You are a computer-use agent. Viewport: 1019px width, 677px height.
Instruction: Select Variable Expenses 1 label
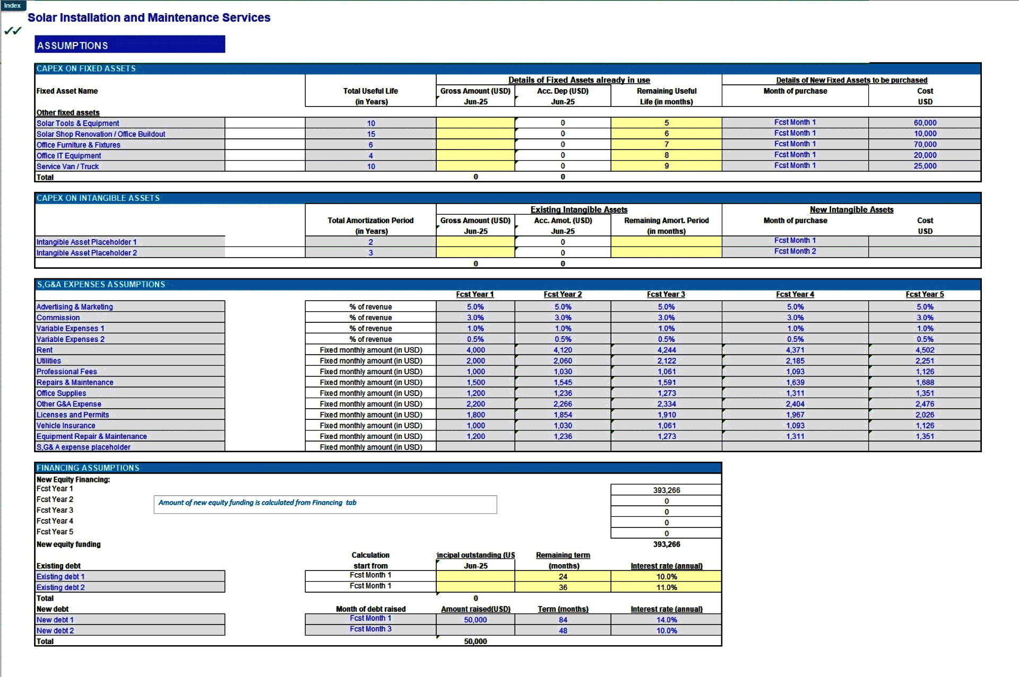click(x=130, y=328)
